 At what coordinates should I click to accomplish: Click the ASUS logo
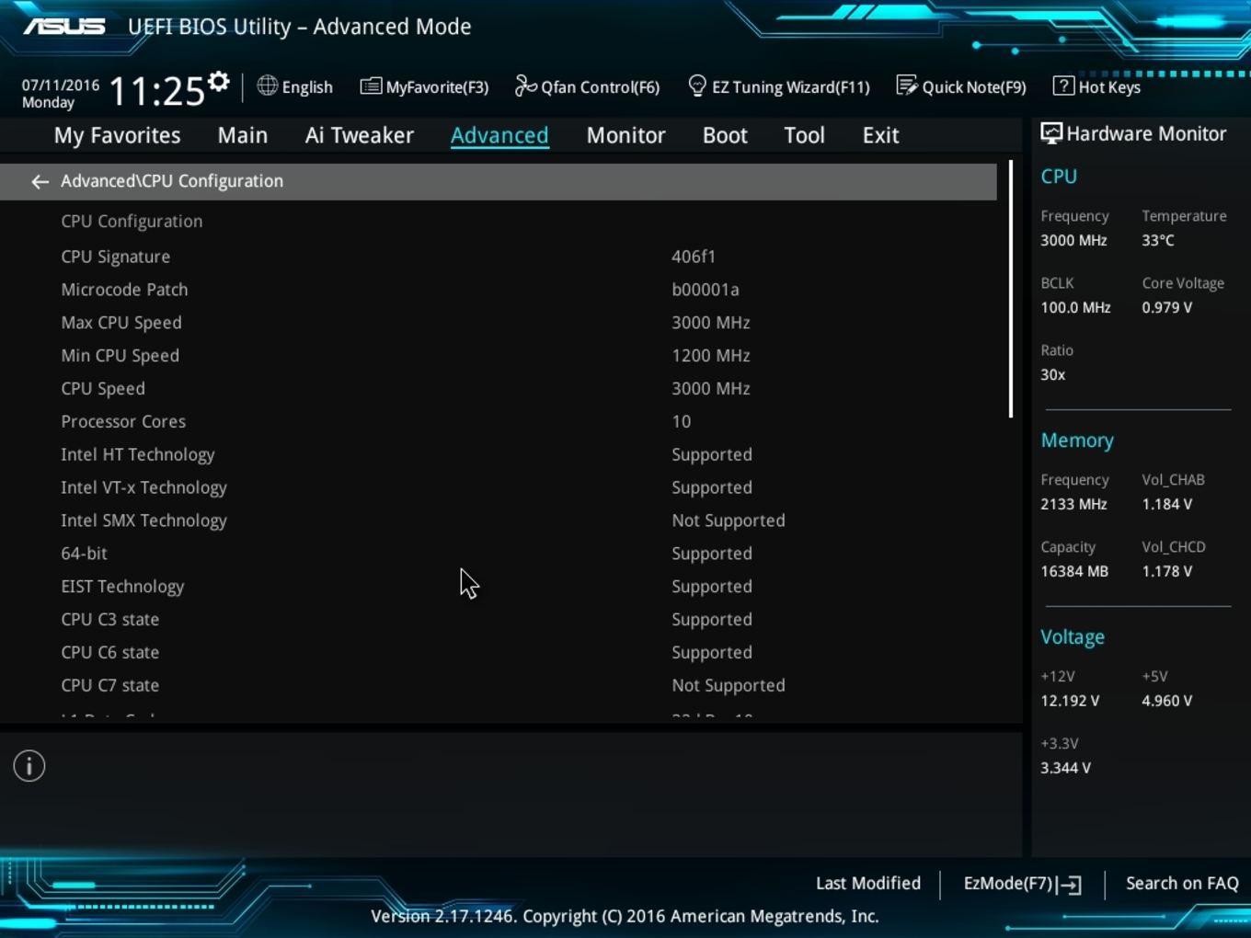point(64,26)
